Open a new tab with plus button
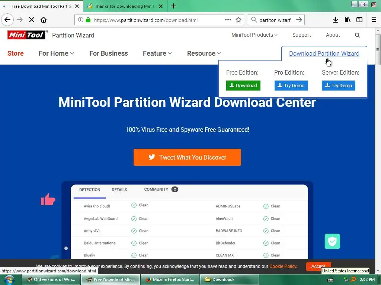This screenshot has height=285, width=381. tap(173, 6)
